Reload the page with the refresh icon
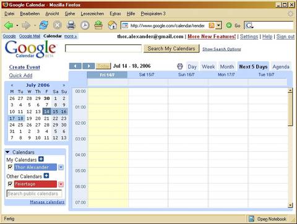This screenshot has width=297, height=224. tap(44, 25)
